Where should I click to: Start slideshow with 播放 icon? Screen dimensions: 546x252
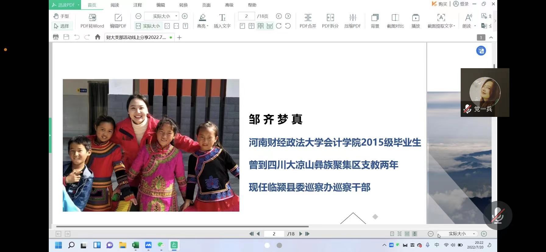pyautogui.click(x=416, y=21)
